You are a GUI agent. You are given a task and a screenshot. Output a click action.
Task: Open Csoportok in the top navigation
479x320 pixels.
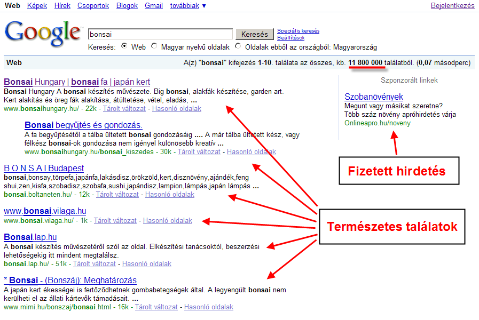pyautogui.click(x=93, y=5)
